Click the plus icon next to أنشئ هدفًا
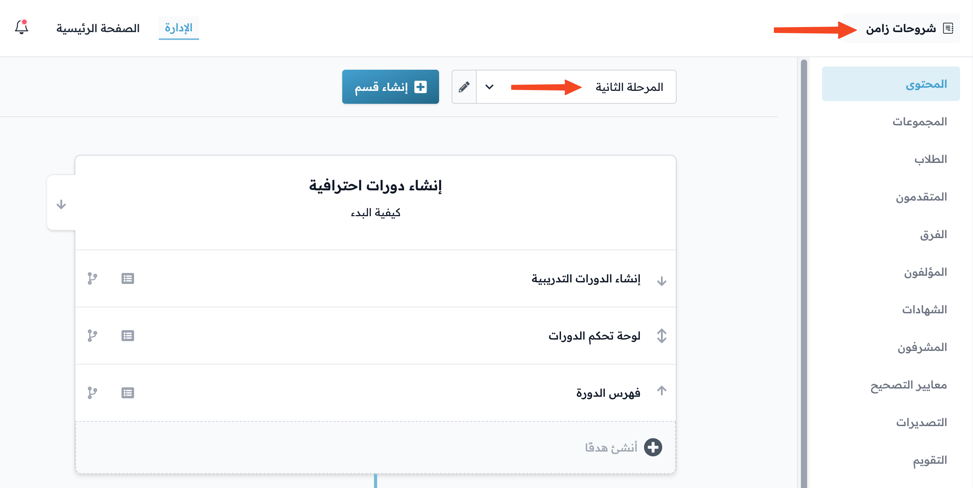 coord(653,447)
